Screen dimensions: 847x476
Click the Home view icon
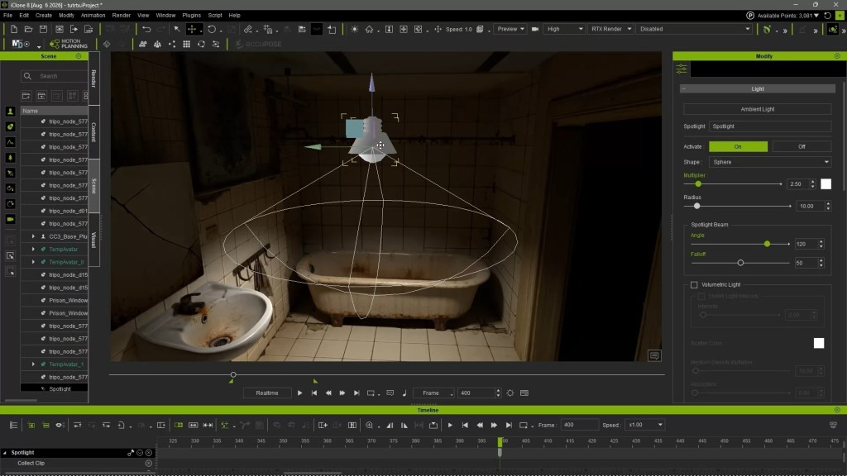point(370,29)
